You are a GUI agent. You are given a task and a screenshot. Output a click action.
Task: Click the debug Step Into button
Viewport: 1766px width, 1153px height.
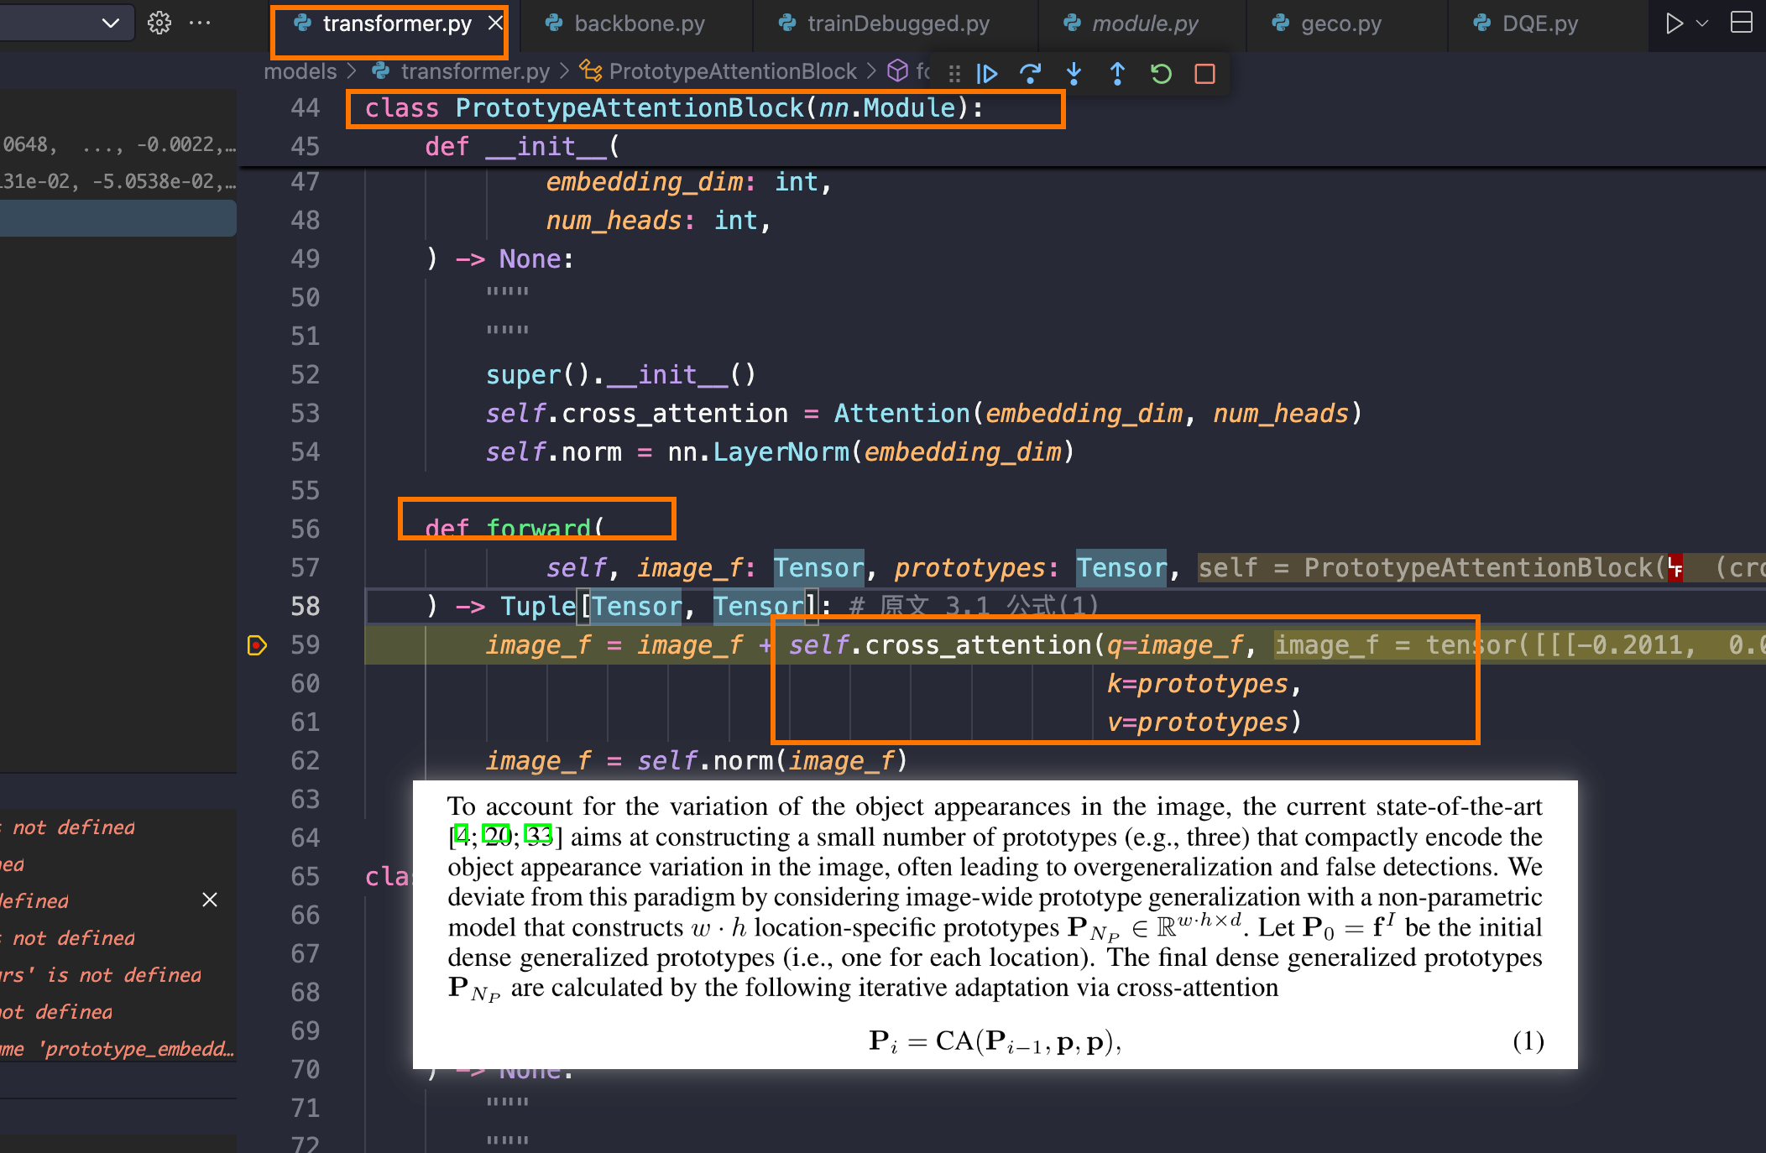(1074, 74)
